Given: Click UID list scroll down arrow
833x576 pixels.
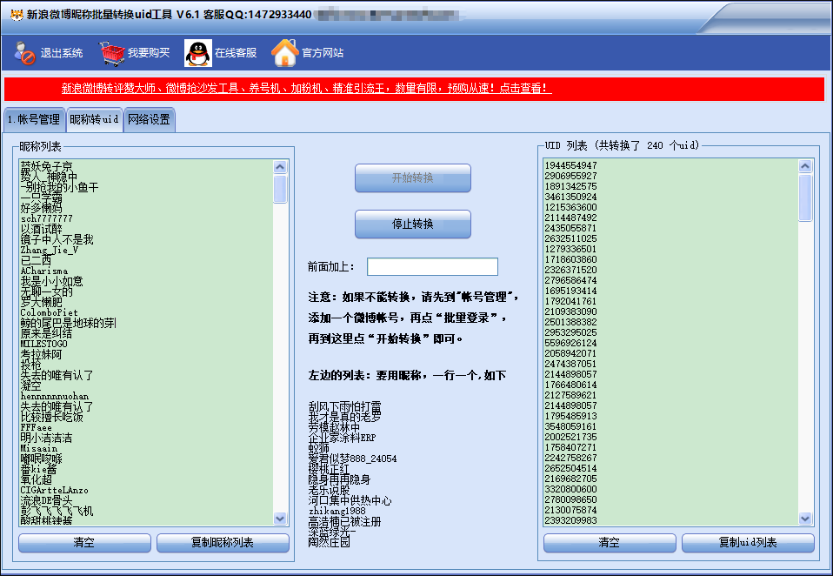Looking at the screenshot, I should [x=805, y=518].
